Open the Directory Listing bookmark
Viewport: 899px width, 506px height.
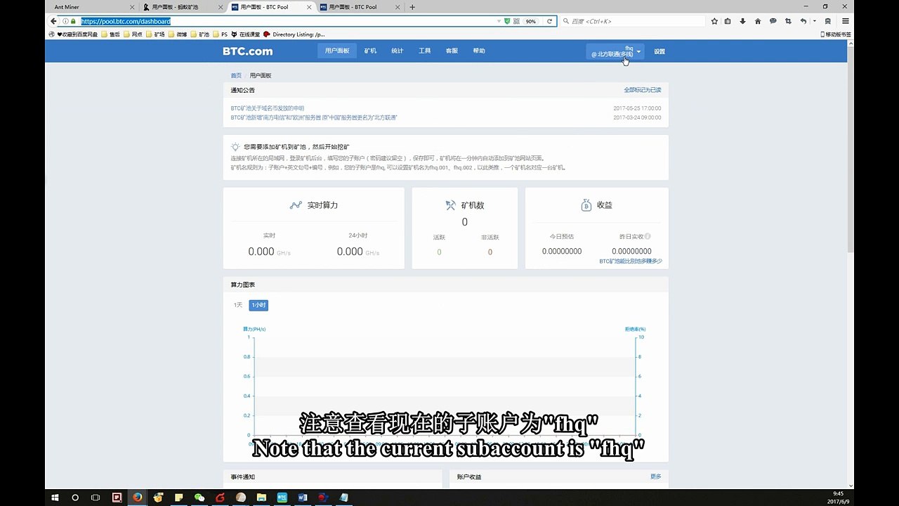point(294,34)
